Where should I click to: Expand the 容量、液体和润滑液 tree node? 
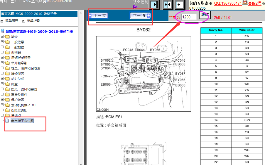tap(2, 68)
